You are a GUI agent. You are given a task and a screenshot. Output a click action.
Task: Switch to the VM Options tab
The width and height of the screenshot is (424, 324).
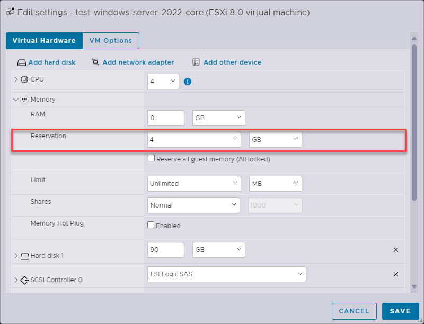[111, 40]
